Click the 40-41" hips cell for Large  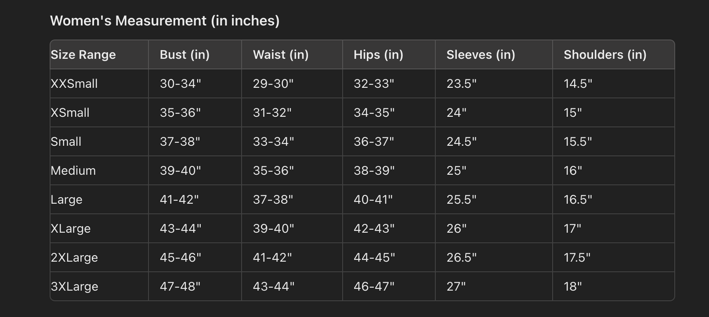pos(373,200)
